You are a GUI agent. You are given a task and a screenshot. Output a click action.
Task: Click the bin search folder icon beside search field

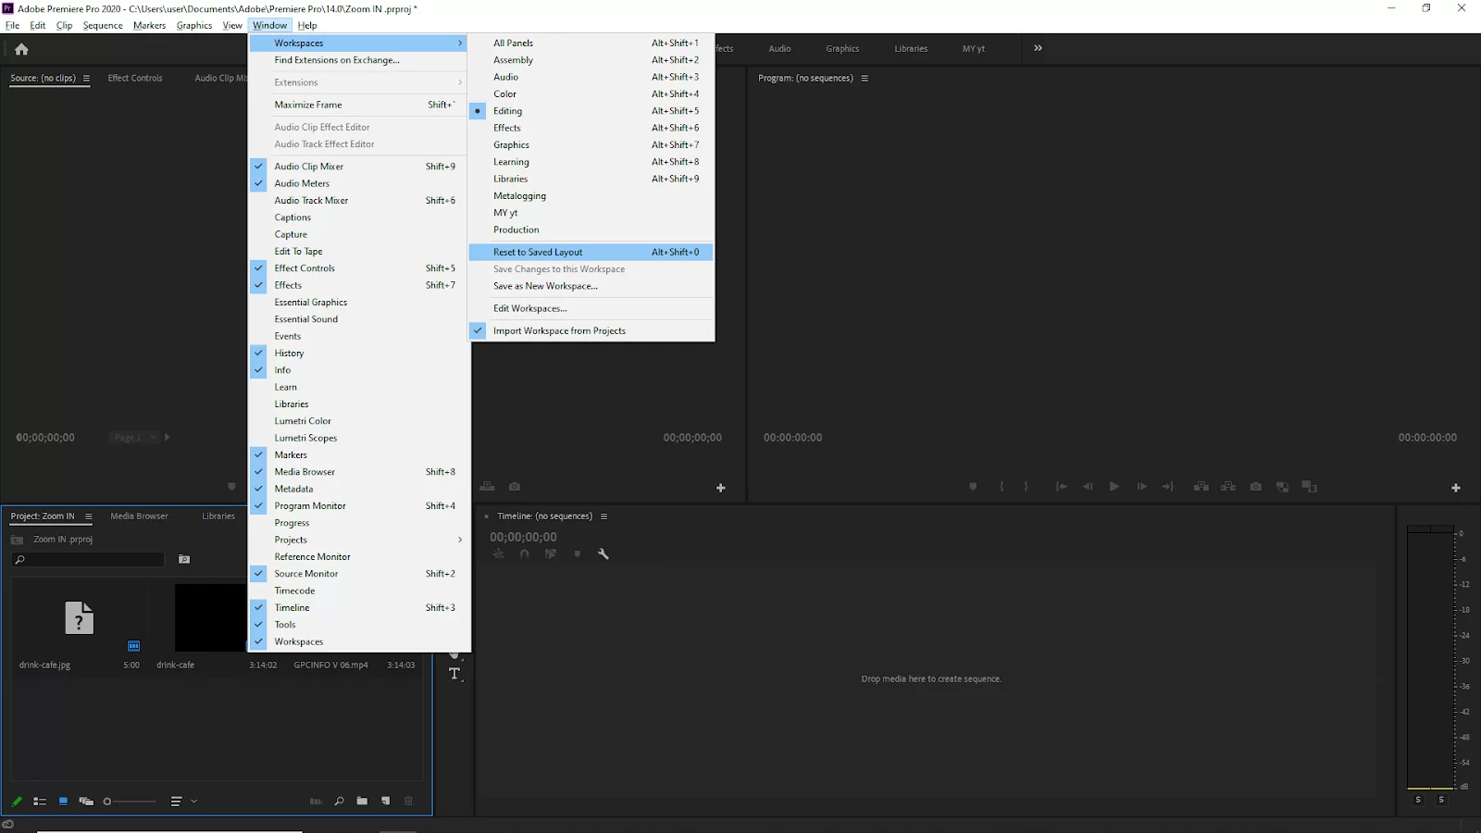pos(184,559)
